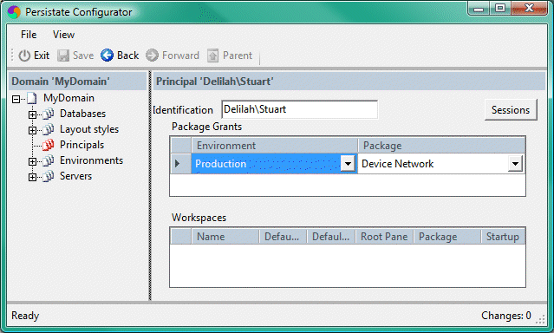
Task: Expand the Layout styles tree node
Action: coord(32,130)
